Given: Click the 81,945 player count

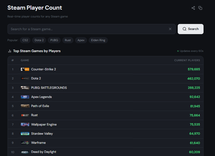Looking at the screenshot, I should (195, 106).
